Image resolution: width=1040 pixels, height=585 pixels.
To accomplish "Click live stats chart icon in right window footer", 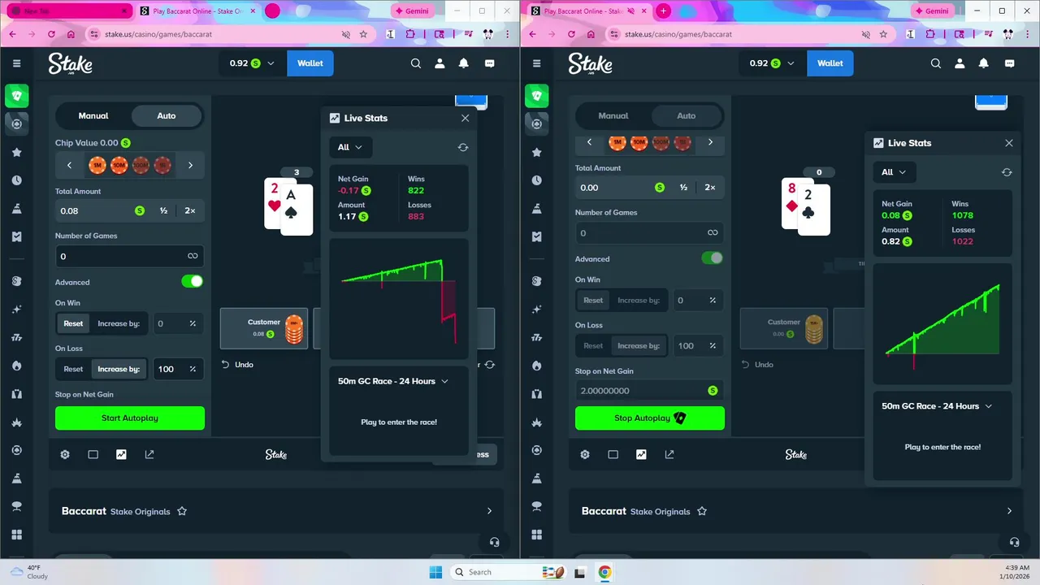I will pos(641,454).
